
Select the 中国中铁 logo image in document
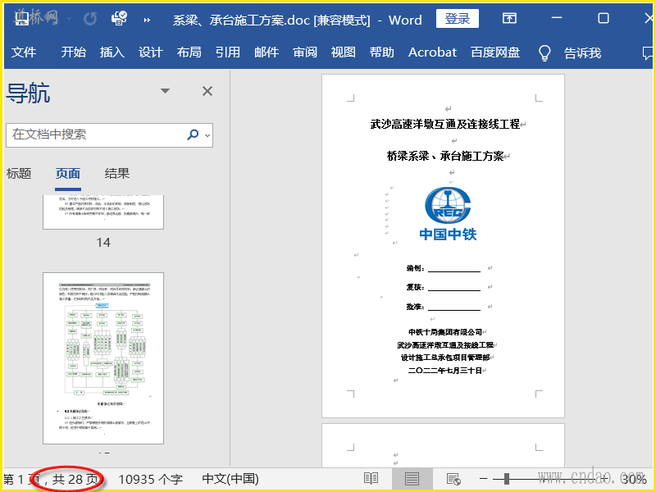[448, 214]
